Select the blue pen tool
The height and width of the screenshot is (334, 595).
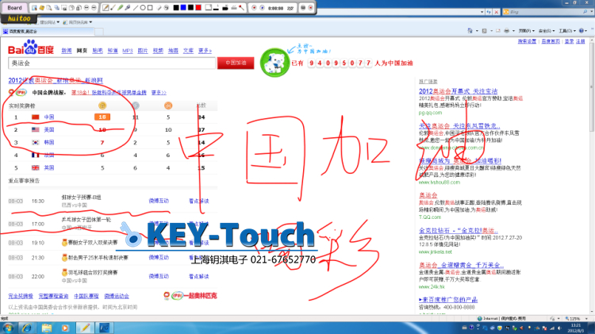(x=128, y=8)
